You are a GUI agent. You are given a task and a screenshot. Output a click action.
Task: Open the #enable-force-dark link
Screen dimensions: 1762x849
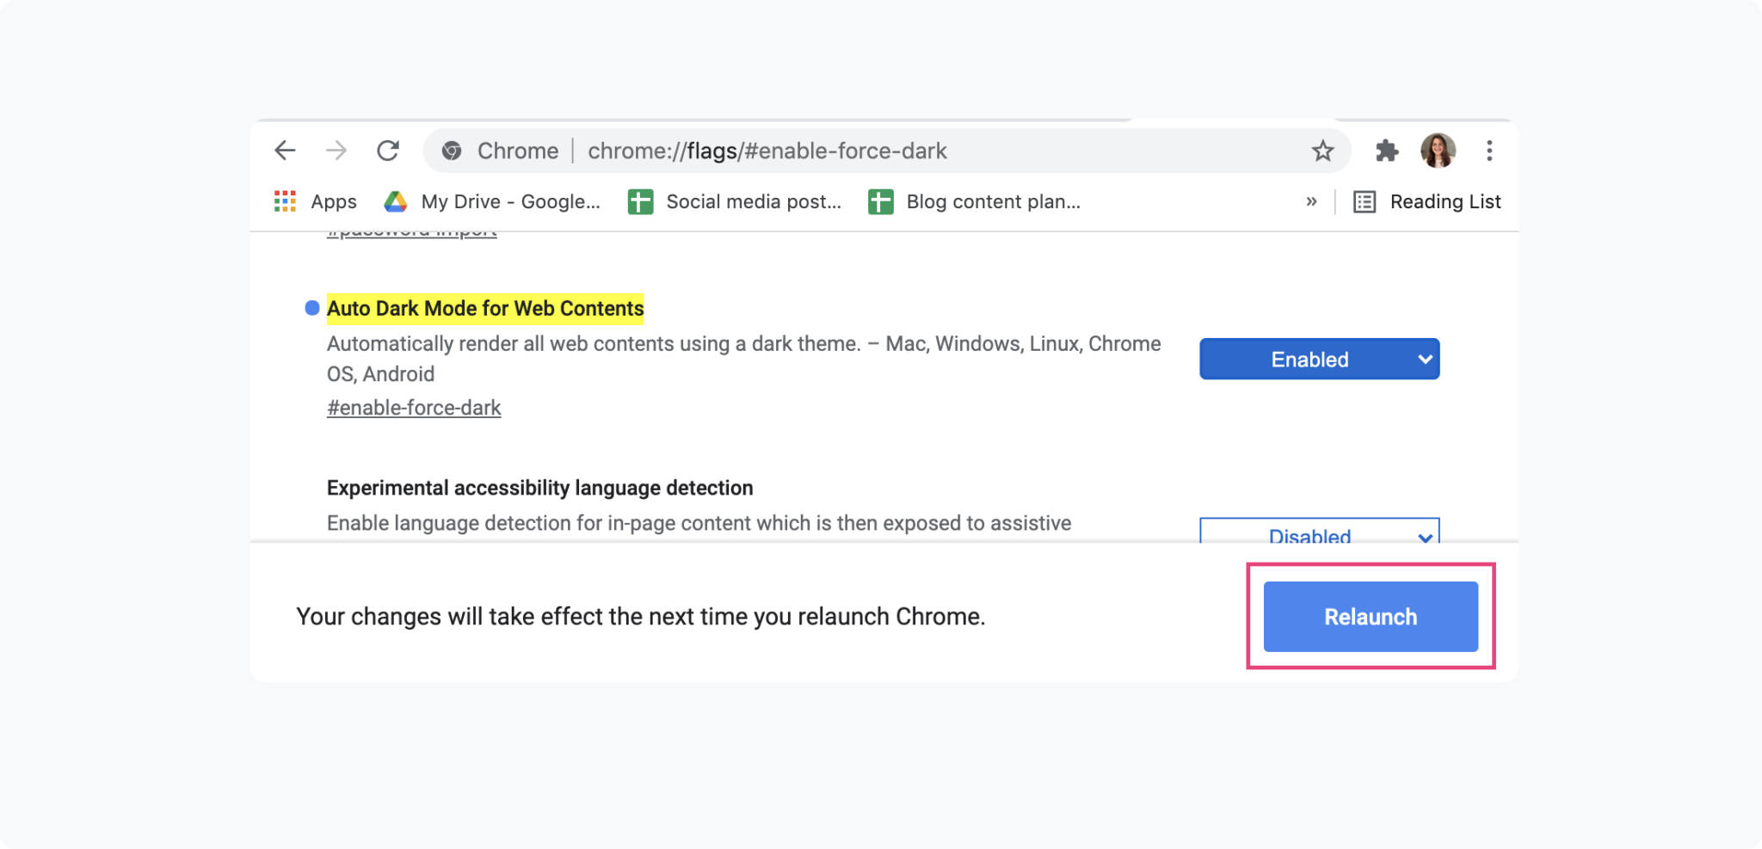[413, 407]
